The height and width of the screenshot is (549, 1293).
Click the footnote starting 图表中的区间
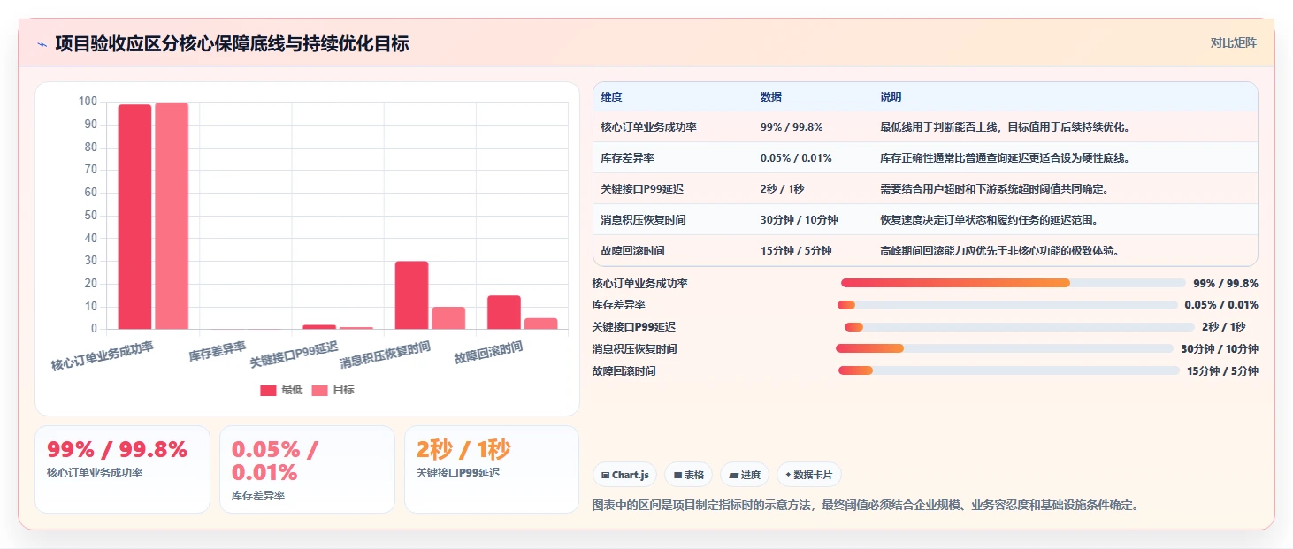point(865,506)
